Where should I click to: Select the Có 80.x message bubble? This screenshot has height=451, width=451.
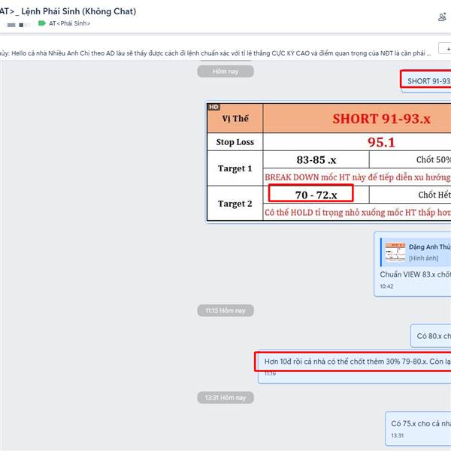click(x=431, y=336)
